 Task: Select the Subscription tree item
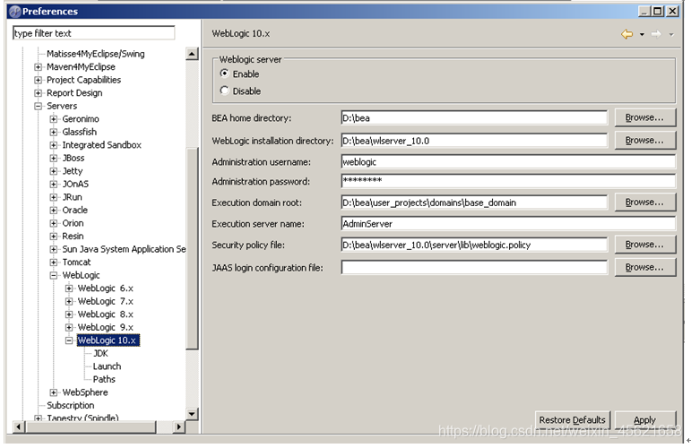click(71, 405)
